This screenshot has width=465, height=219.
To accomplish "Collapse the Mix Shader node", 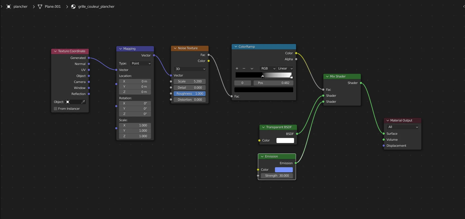I will (327, 76).
